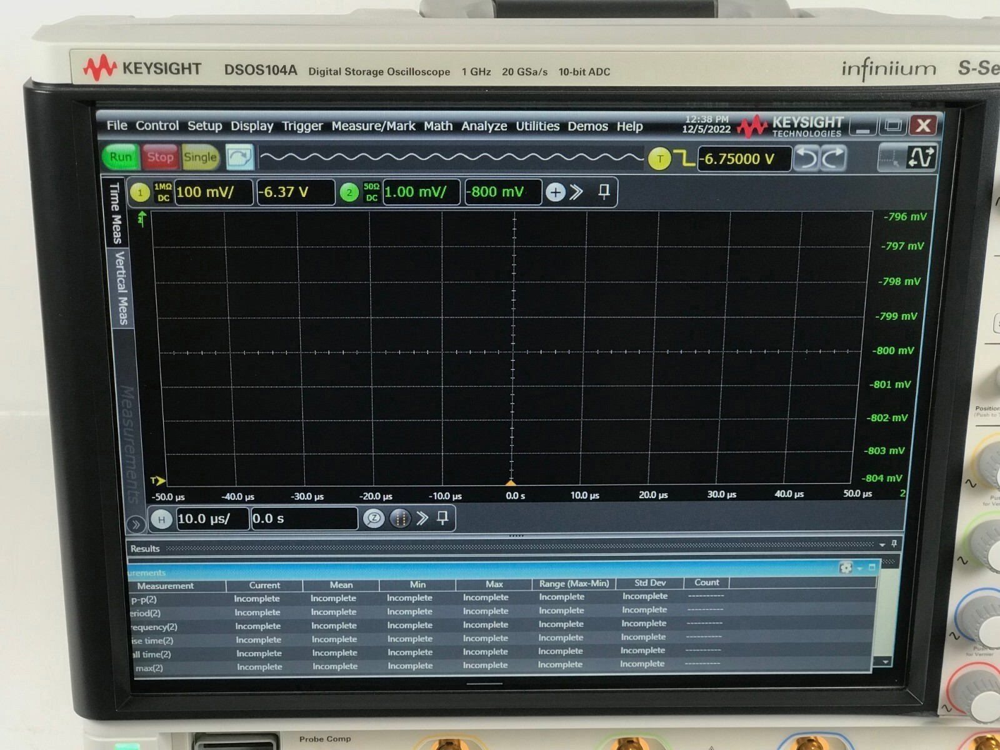
Task: Open the Control menu
Action: click(x=157, y=126)
